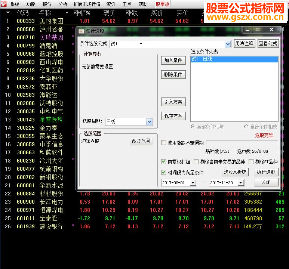Toggle the 时间段内满足条件 checkbox
This screenshot has height=269, width=289.
pos(163,173)
